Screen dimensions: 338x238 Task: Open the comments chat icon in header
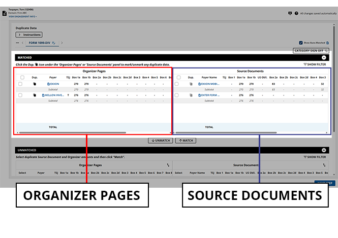pyautogui.click(x=290, y=13)
